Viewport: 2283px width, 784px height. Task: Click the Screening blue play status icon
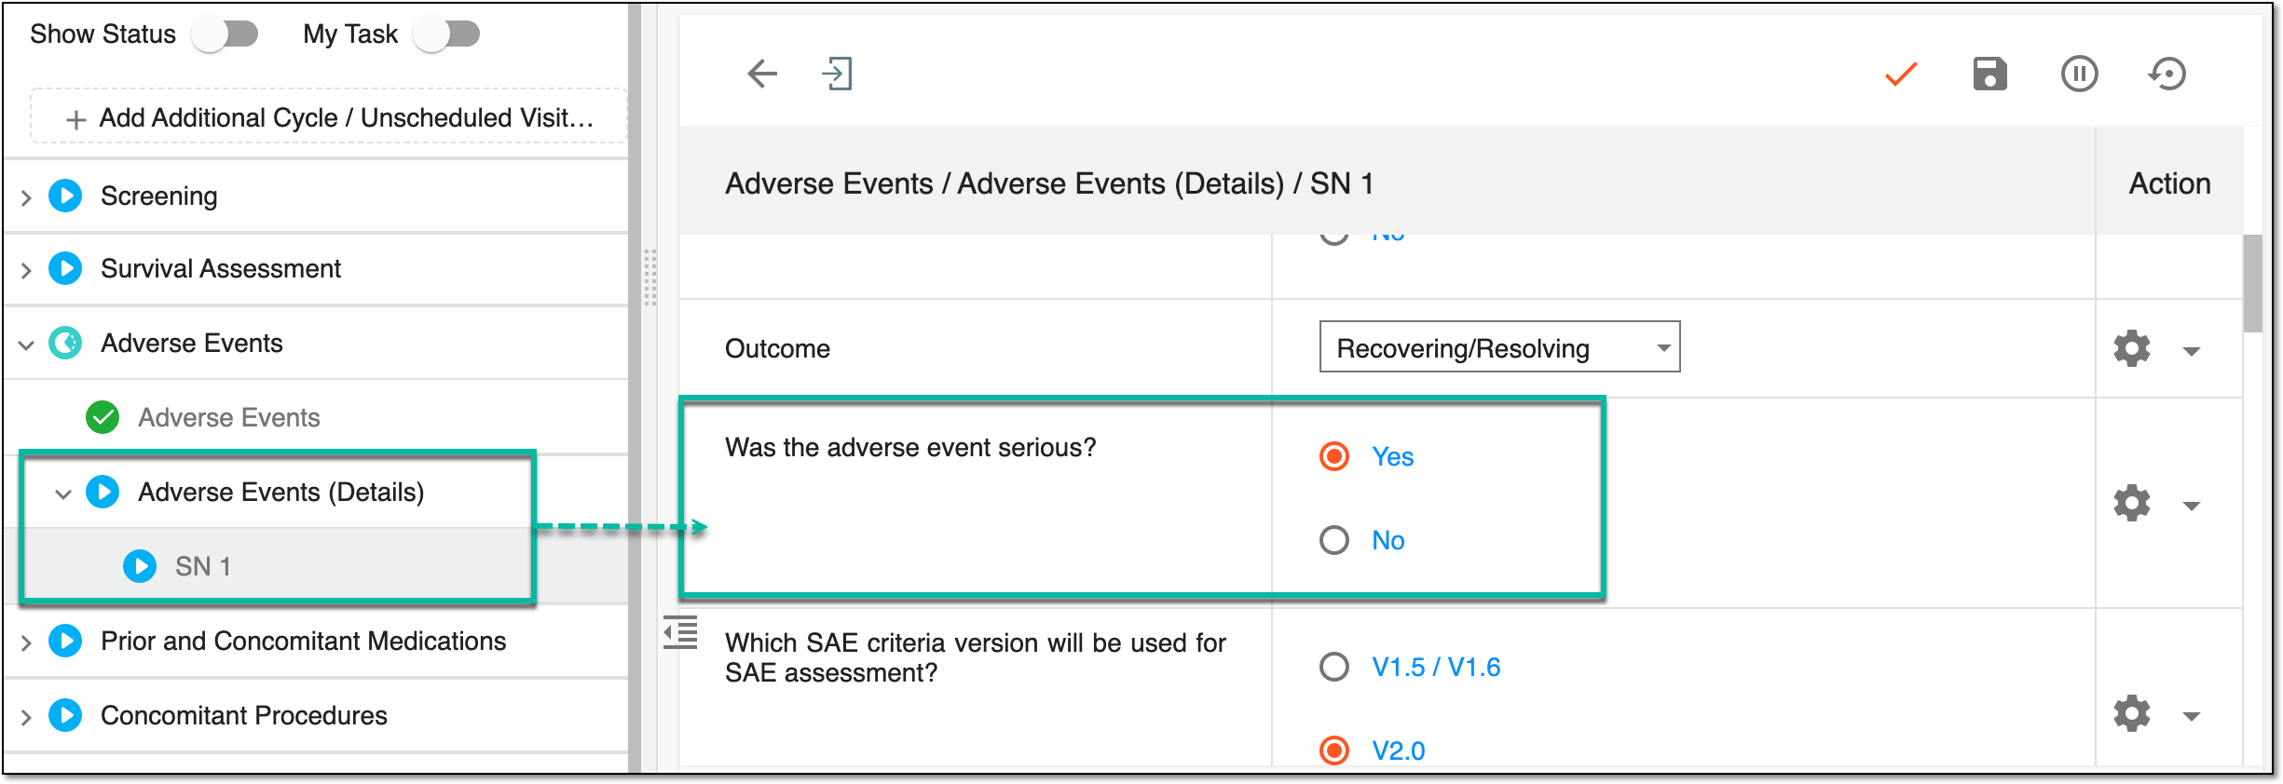coord(65,196)
